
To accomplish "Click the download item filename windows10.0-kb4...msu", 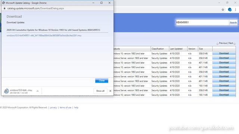I will pos(21,90).
